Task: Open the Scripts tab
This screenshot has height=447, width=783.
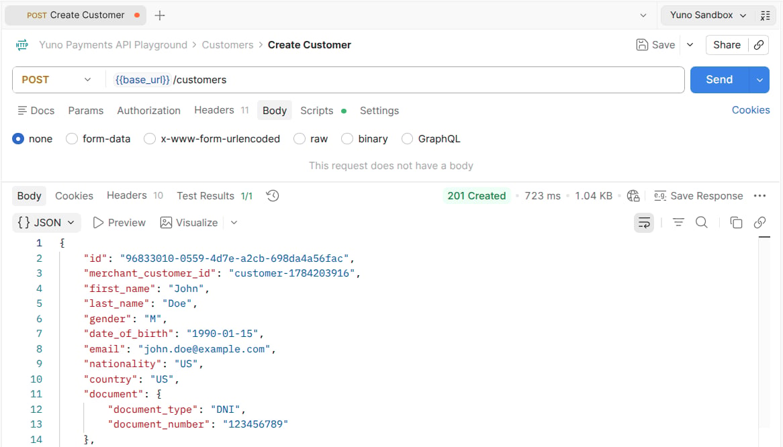Action: click(323, 111)
